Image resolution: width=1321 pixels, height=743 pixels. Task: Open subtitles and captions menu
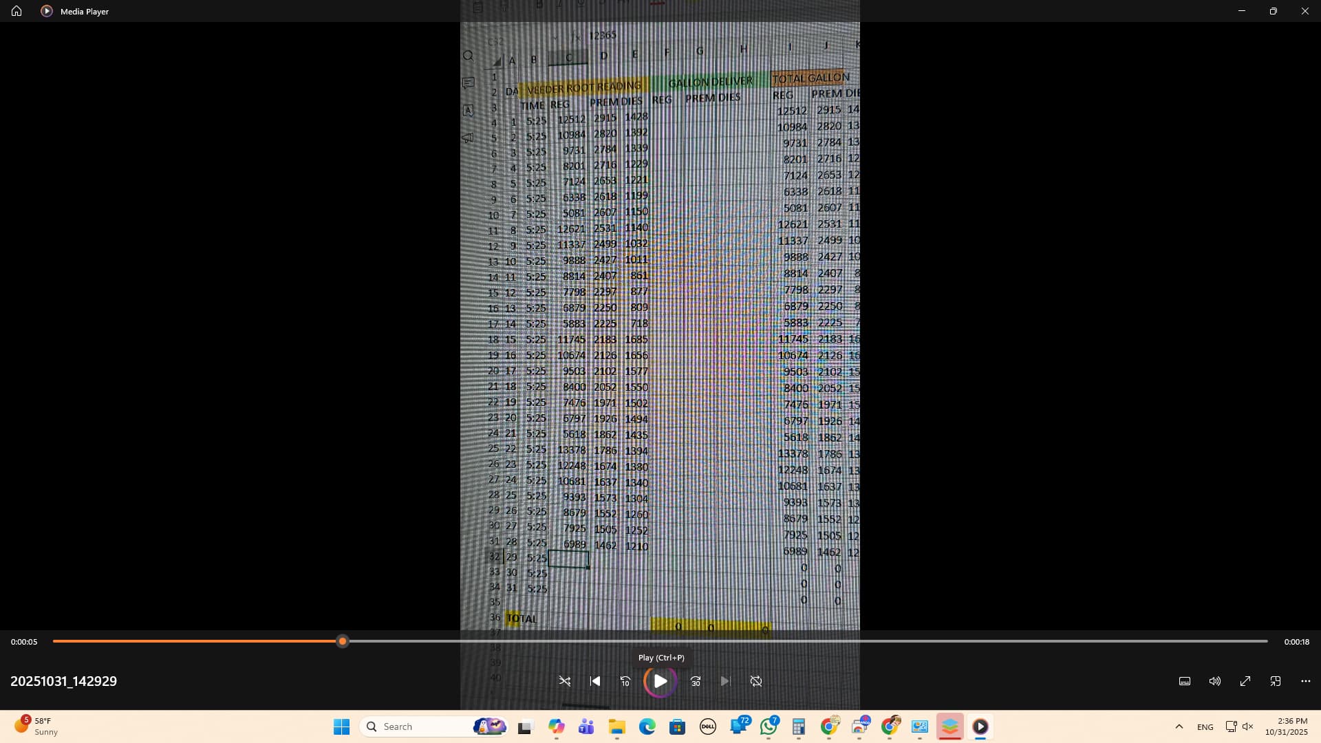point(1185,681)
